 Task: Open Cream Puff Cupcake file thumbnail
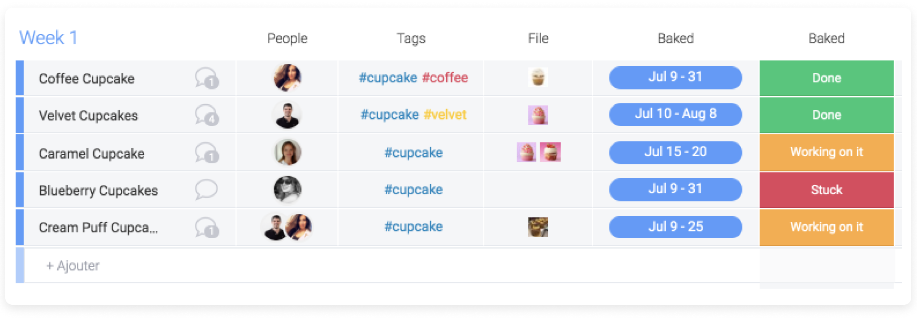click(x=538, y=227)
